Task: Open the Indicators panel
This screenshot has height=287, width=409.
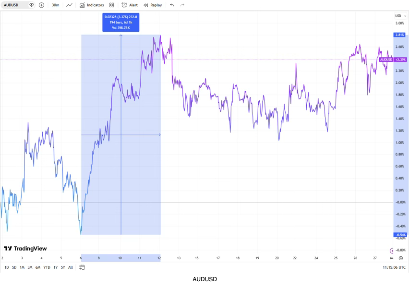Action: (92, 5)
